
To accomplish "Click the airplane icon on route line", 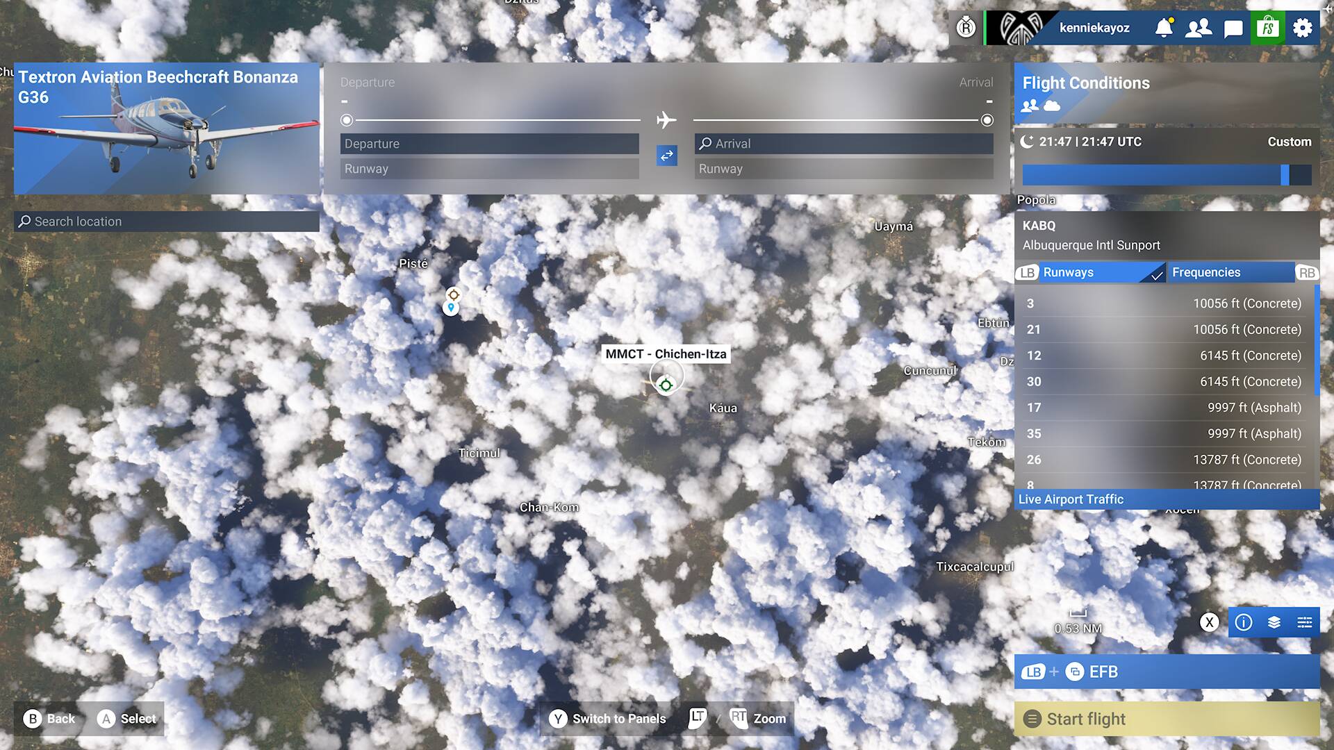I will coord(666,120).
